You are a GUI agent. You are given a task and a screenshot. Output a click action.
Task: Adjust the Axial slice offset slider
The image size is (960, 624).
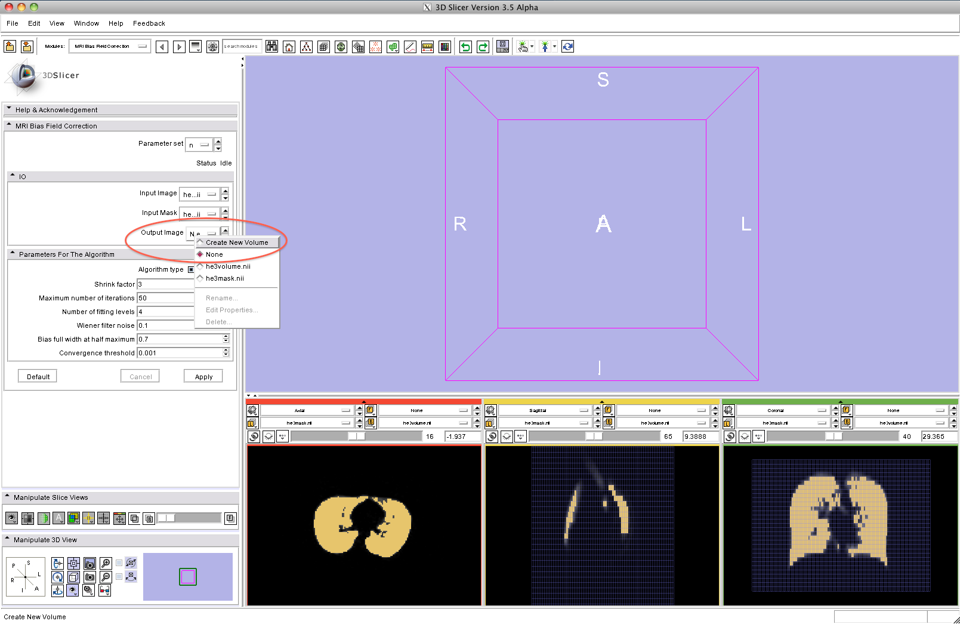[356, 437]
